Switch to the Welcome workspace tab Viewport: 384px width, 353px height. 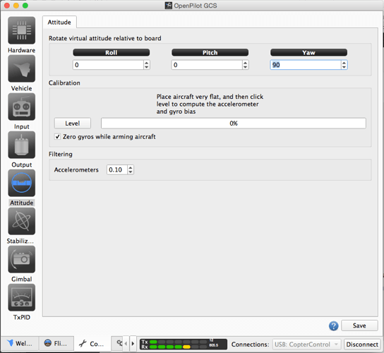[20, 343]
